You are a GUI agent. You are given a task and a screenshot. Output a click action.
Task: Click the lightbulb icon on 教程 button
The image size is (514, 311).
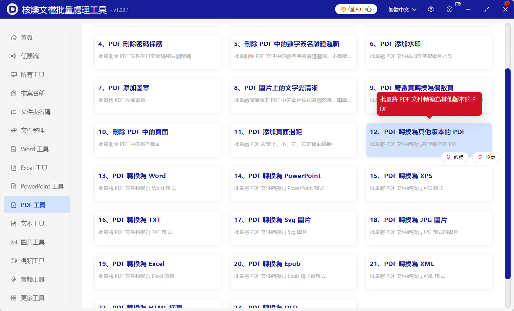tap(448, 157)
